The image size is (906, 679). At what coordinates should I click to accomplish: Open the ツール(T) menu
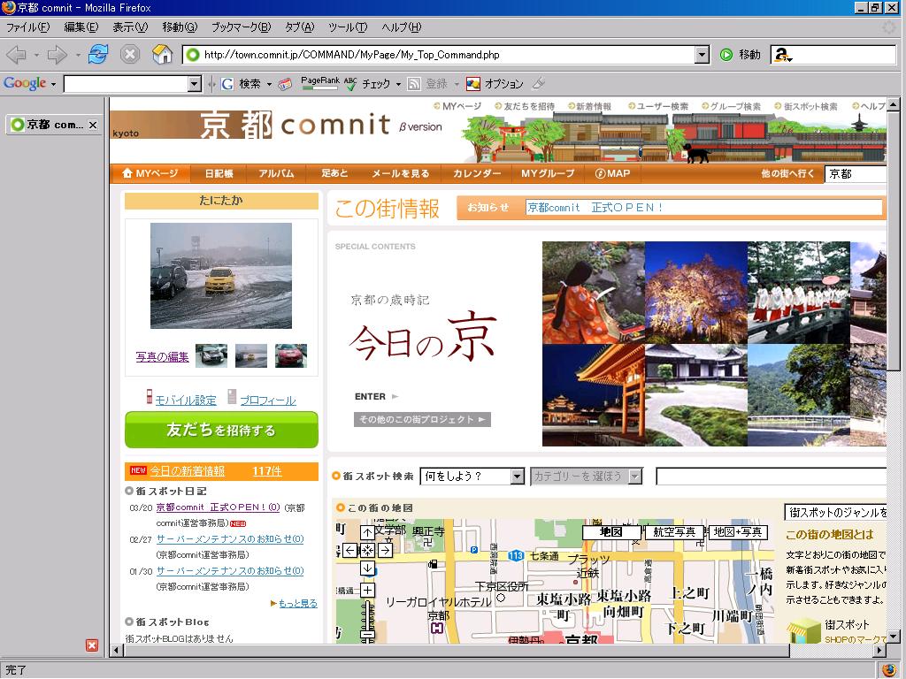[x=347, y=27]
